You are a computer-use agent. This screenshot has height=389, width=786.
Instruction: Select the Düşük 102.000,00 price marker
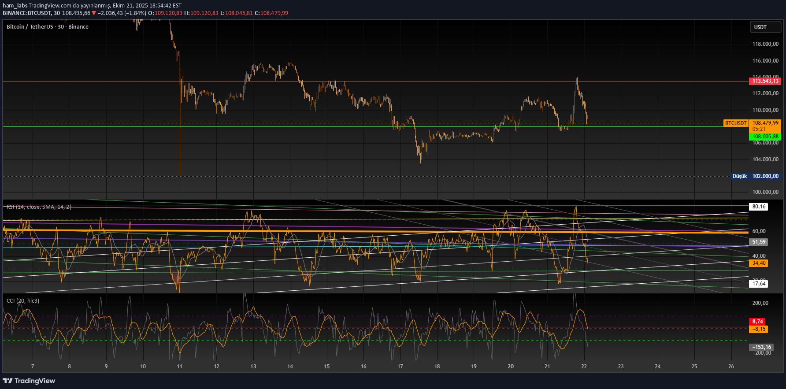point(756,176)
